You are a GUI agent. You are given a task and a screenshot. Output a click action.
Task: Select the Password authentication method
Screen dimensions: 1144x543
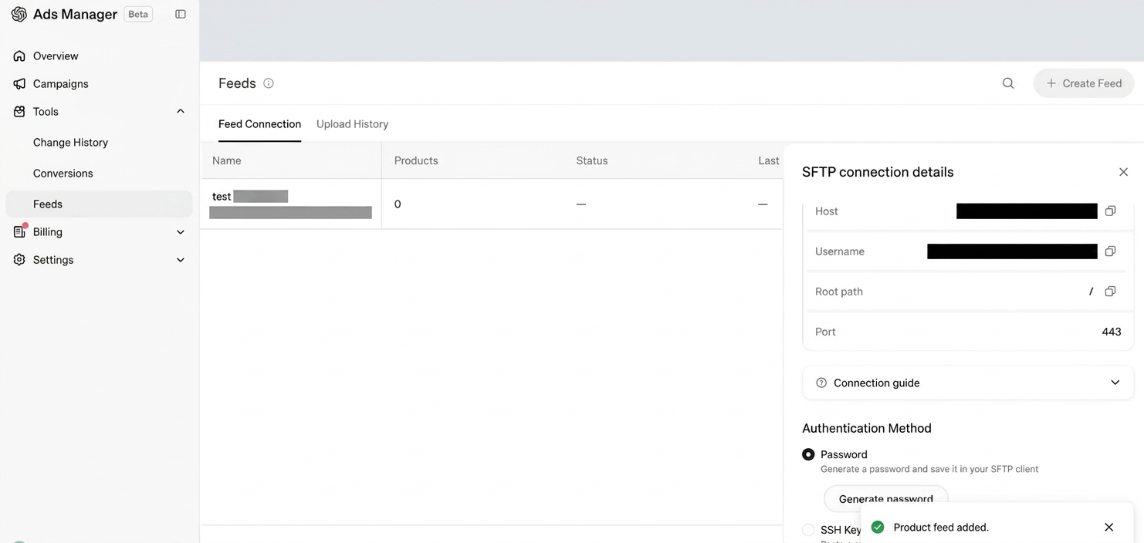pos(808,455)
